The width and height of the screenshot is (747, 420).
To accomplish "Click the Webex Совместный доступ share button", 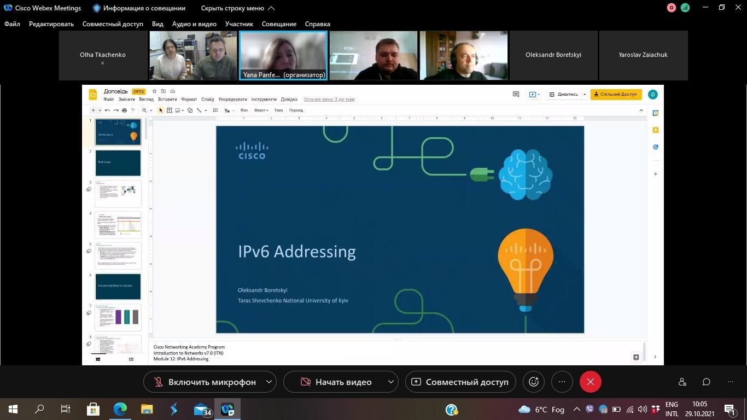I will pyautogui.click(x=460, y=382).
